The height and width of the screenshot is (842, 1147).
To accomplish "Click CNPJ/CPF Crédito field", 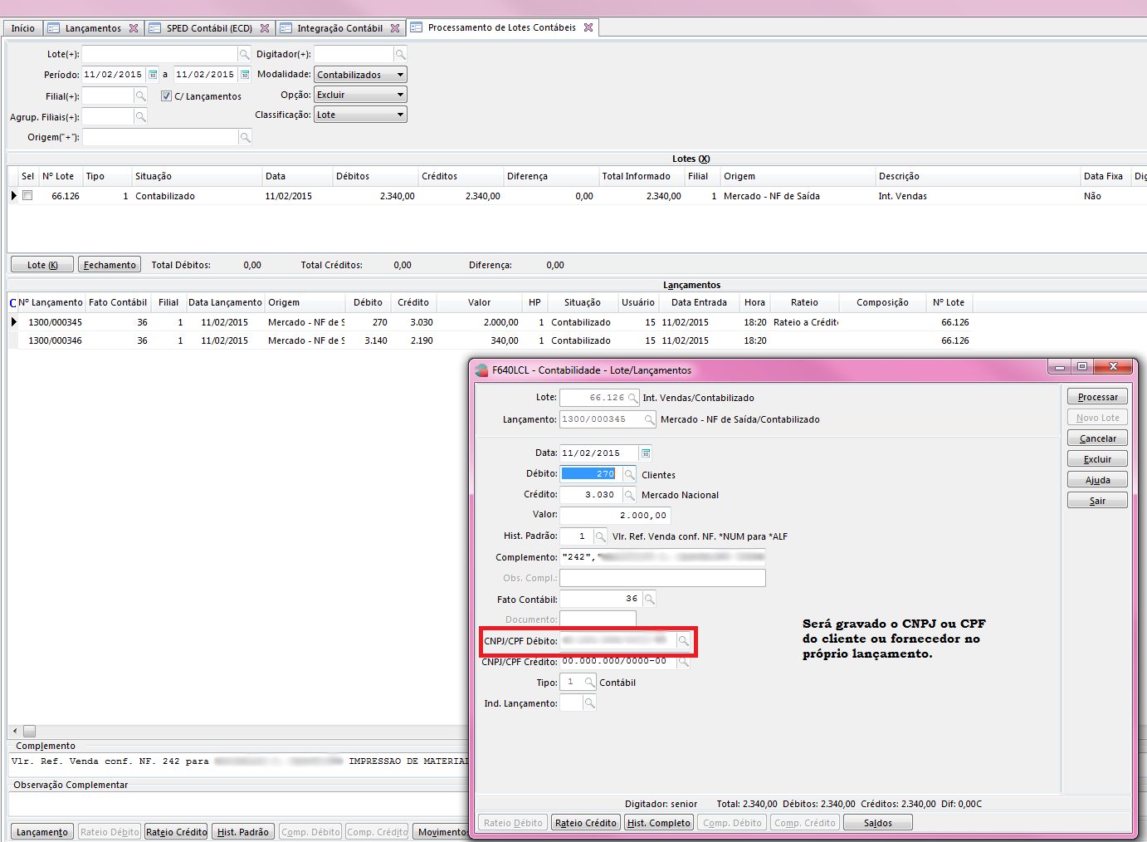I will click(618, 662).
